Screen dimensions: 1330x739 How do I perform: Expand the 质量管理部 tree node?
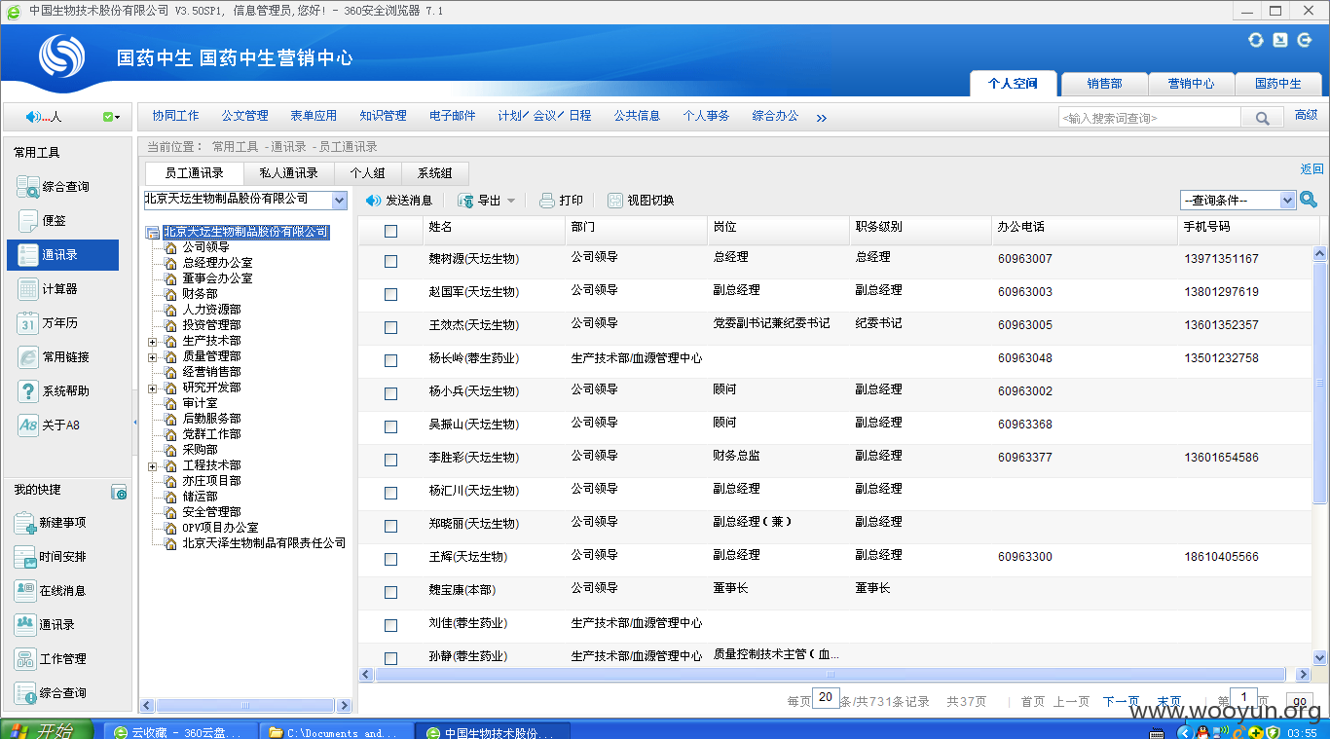(152, 357)
